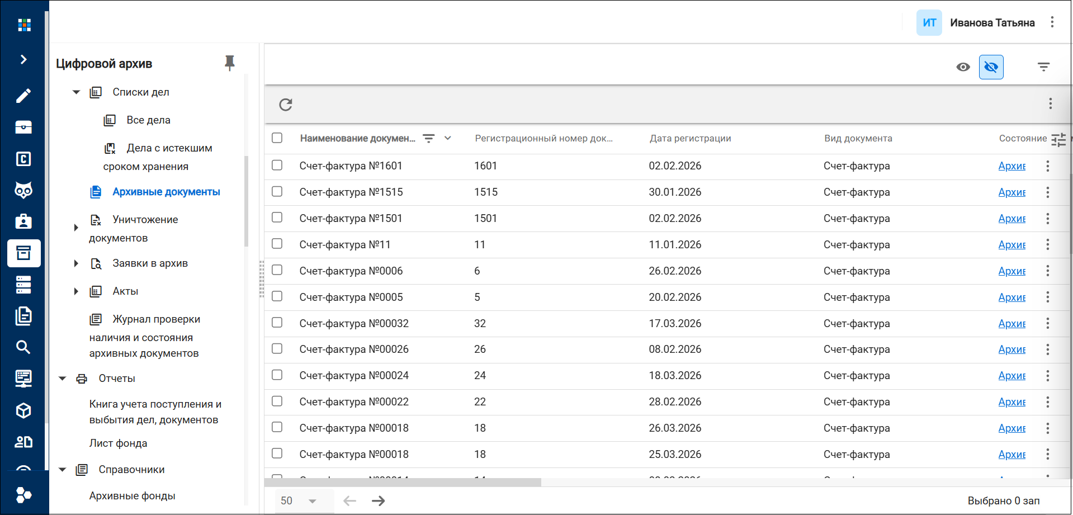Open the filter panel icon at top right

1043,67
